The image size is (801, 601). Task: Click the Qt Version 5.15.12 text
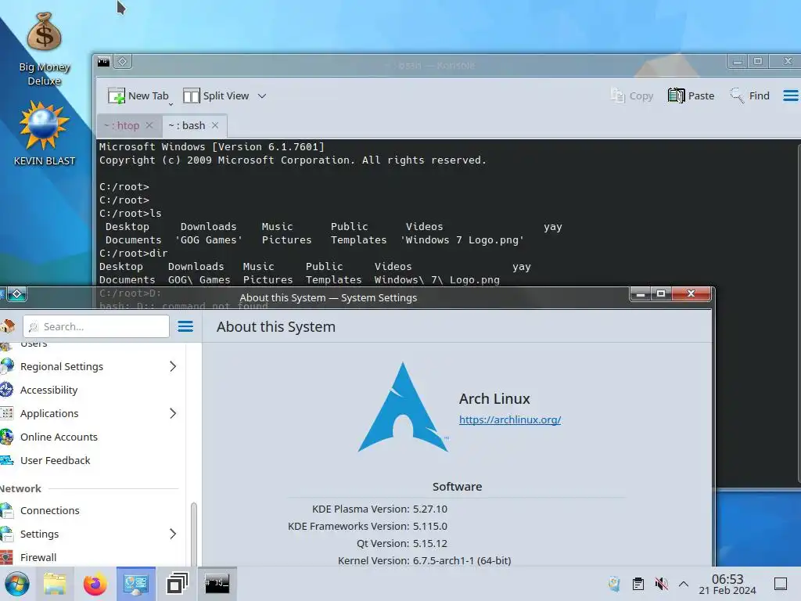coord(402,543)
